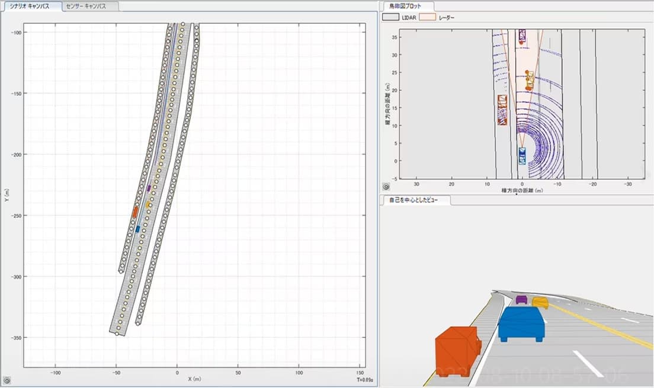Click the road waypoint at the bottom end
This screenshot has height=388, width=654.
[x=117, y=334]
